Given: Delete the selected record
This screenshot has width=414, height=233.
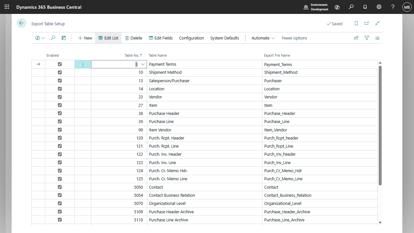Looking at the screenshot, I should click(x=134, y=38).
